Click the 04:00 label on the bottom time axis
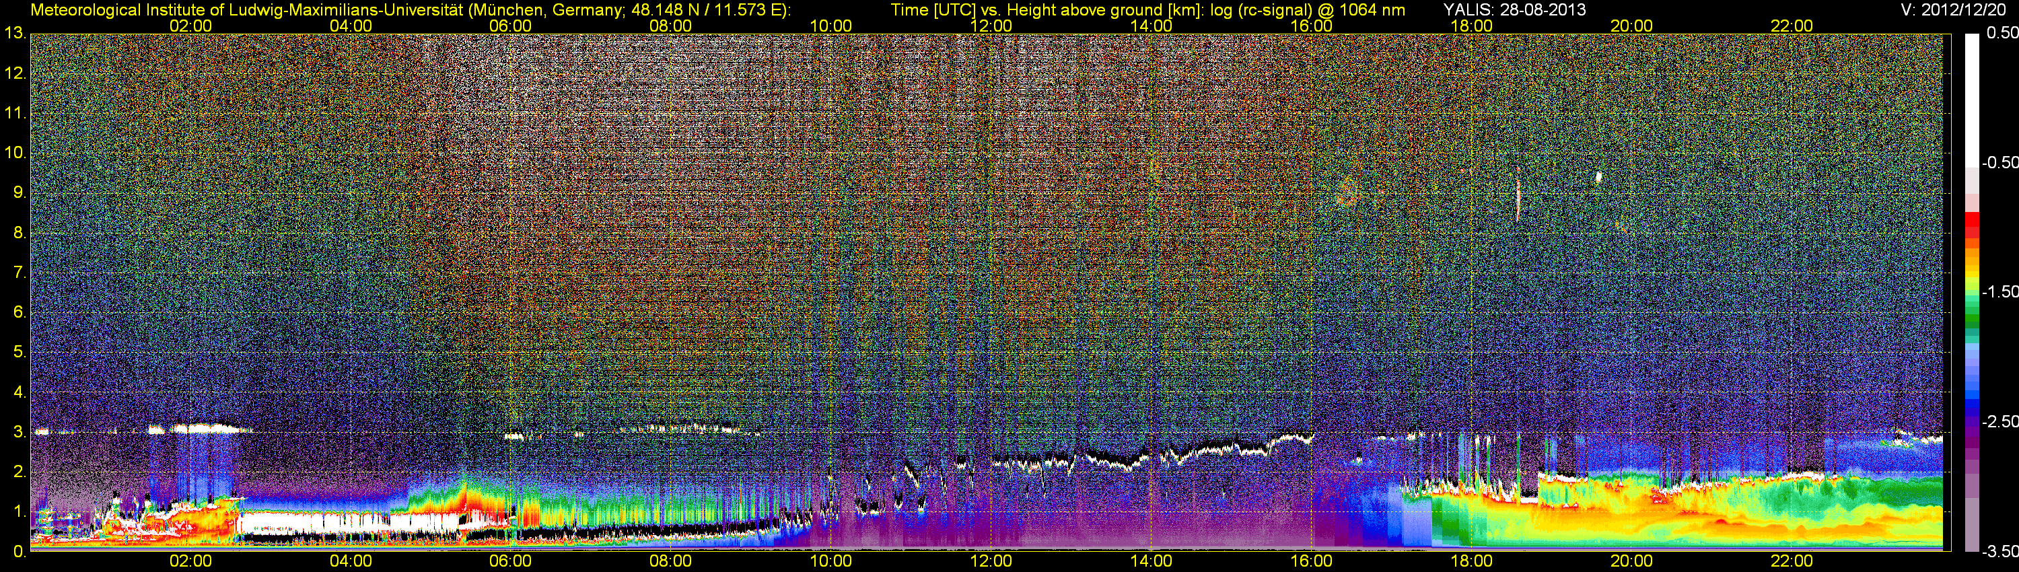Viewport: 2019px width, 572px height. tap(351, 561)
